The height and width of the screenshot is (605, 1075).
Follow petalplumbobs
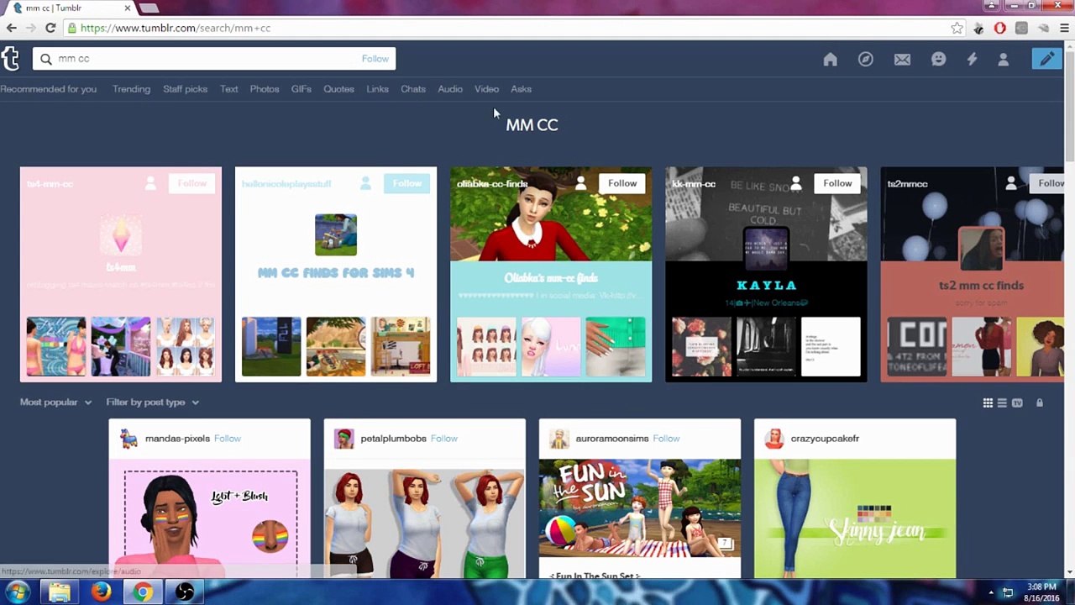(x=443, y=439)
